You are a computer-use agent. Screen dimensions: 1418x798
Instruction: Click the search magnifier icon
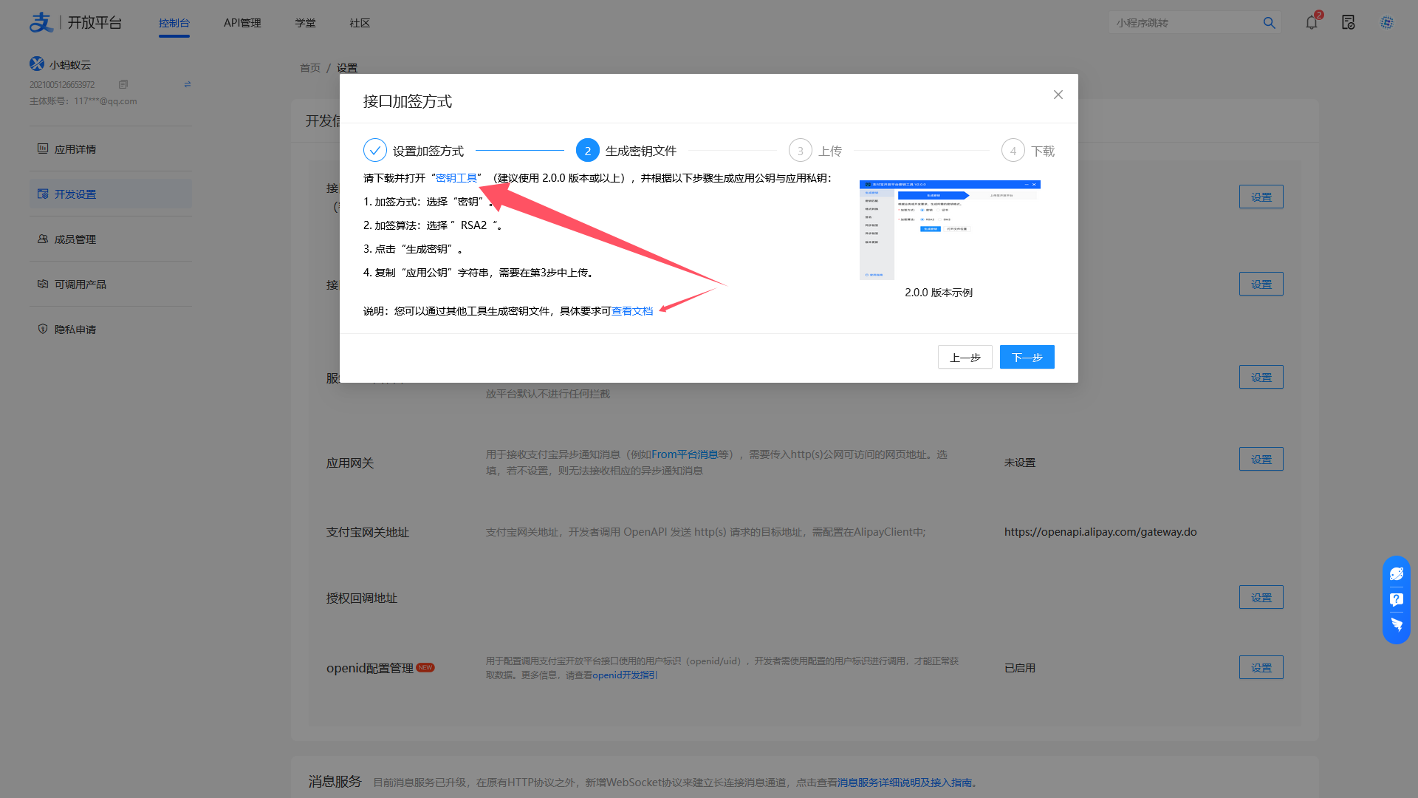pyautogui.click(x=1269, y=23)
